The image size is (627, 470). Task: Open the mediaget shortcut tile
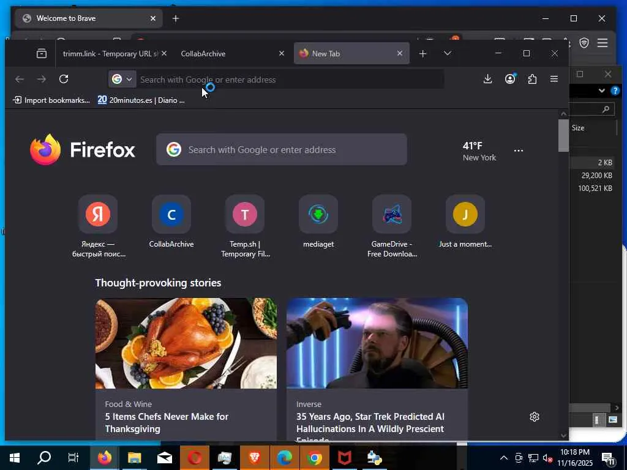click(318, 222)
